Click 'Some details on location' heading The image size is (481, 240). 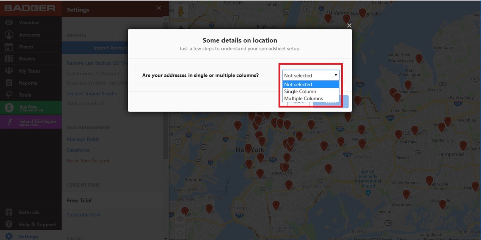pyautogui.click(x=240, y=40)
